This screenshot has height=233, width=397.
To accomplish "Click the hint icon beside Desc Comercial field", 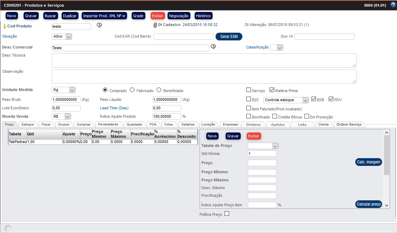I will (213, 47).
